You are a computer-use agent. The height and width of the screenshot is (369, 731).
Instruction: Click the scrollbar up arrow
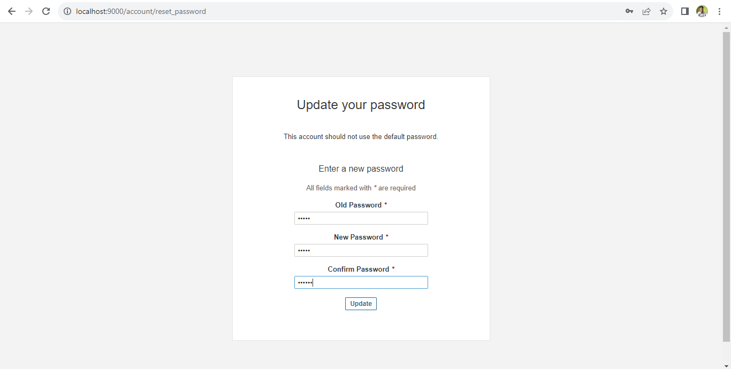726,28
